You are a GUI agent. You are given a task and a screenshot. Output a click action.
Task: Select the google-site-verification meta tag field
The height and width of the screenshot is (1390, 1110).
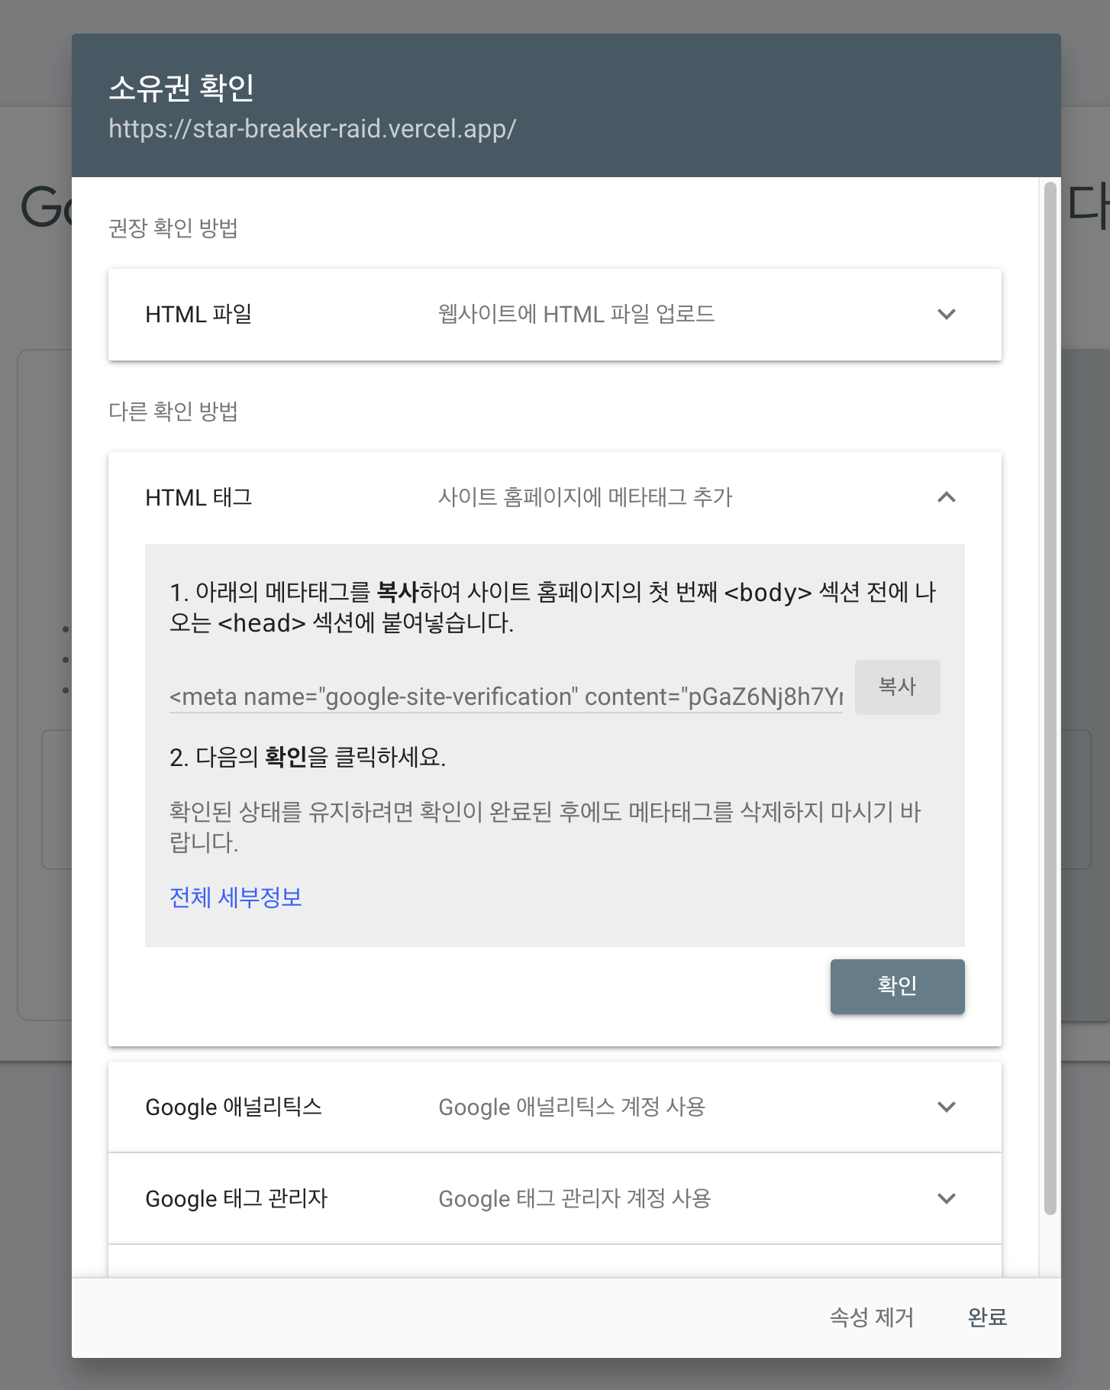tap(506, 697)
